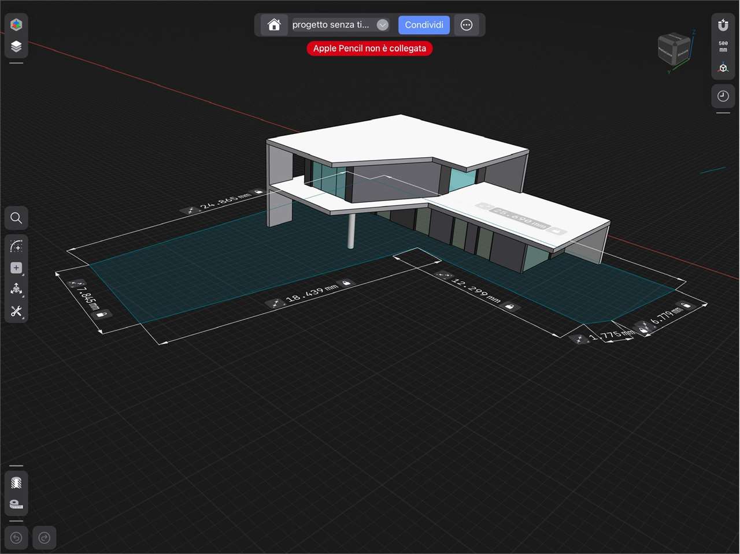Select the 24.865 mm dimension label
Image resolution: width=740 pixels, height=554 pixels.
(x=225, y=202)
